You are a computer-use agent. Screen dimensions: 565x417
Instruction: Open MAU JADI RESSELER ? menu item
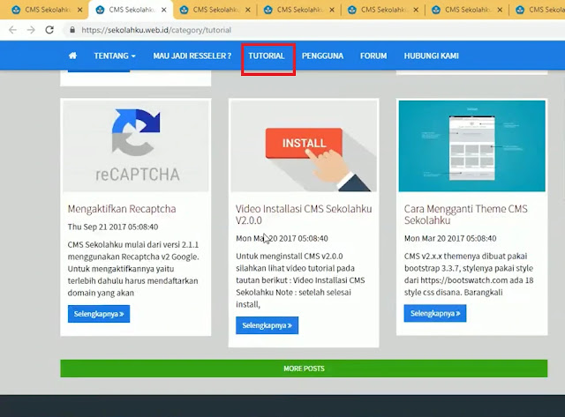coord(192,56)
